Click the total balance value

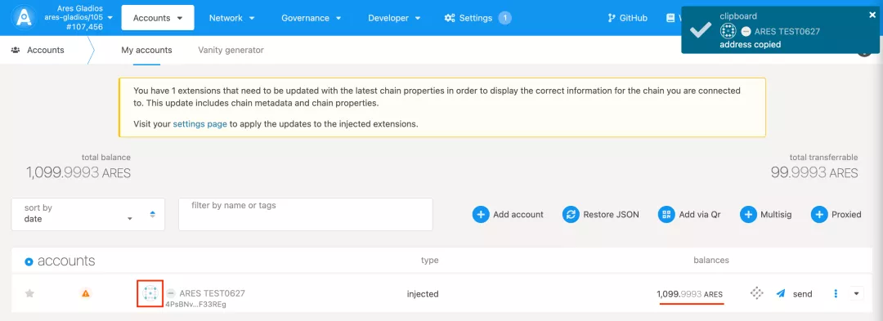[78, 172]
